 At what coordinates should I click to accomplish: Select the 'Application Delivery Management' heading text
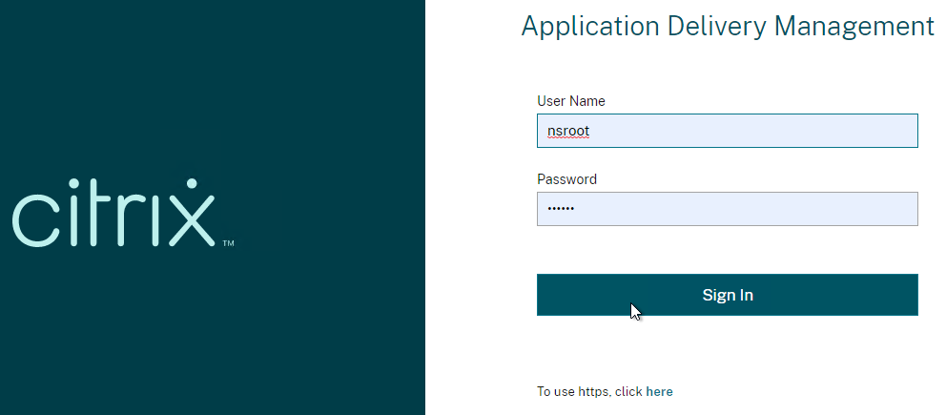pos(727,27)
